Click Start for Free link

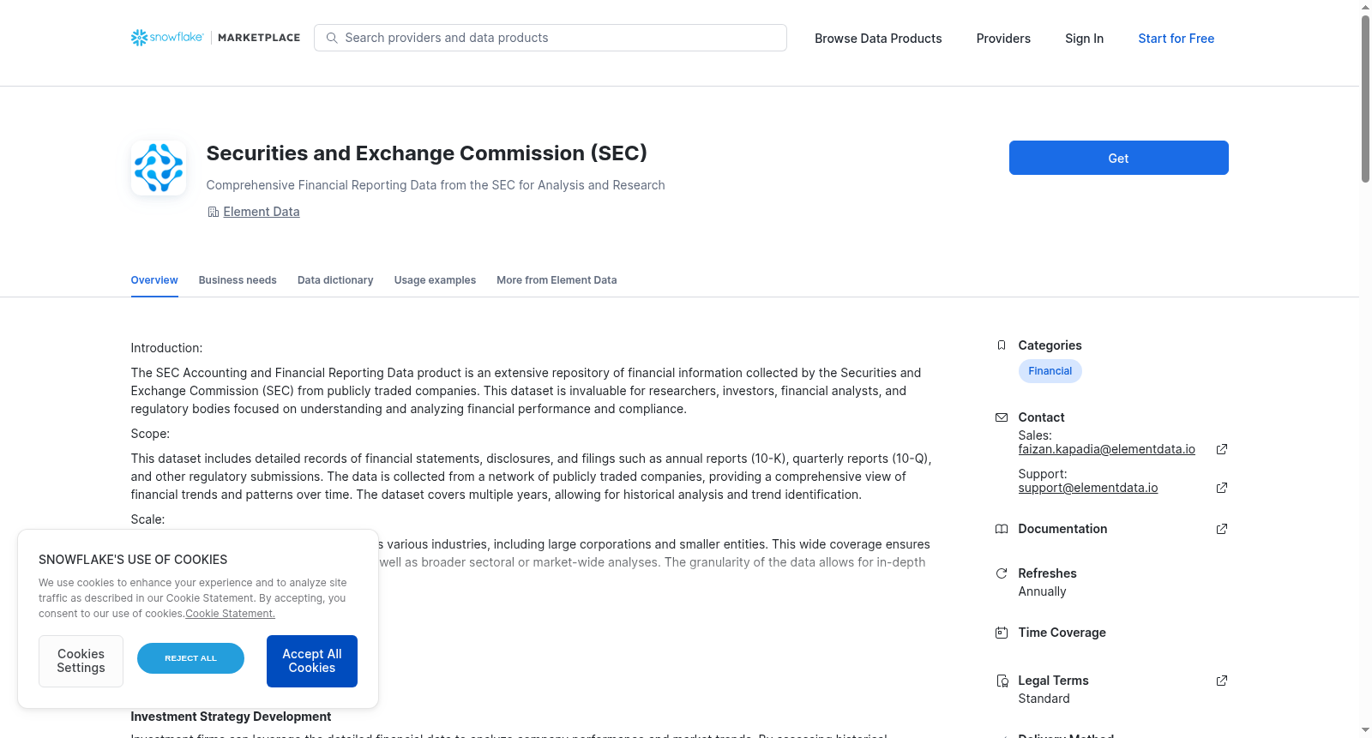click(1176, 39)
